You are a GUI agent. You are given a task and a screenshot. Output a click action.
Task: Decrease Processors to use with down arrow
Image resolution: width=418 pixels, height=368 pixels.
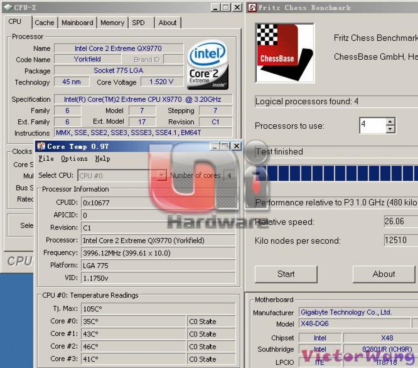(390, 129)
